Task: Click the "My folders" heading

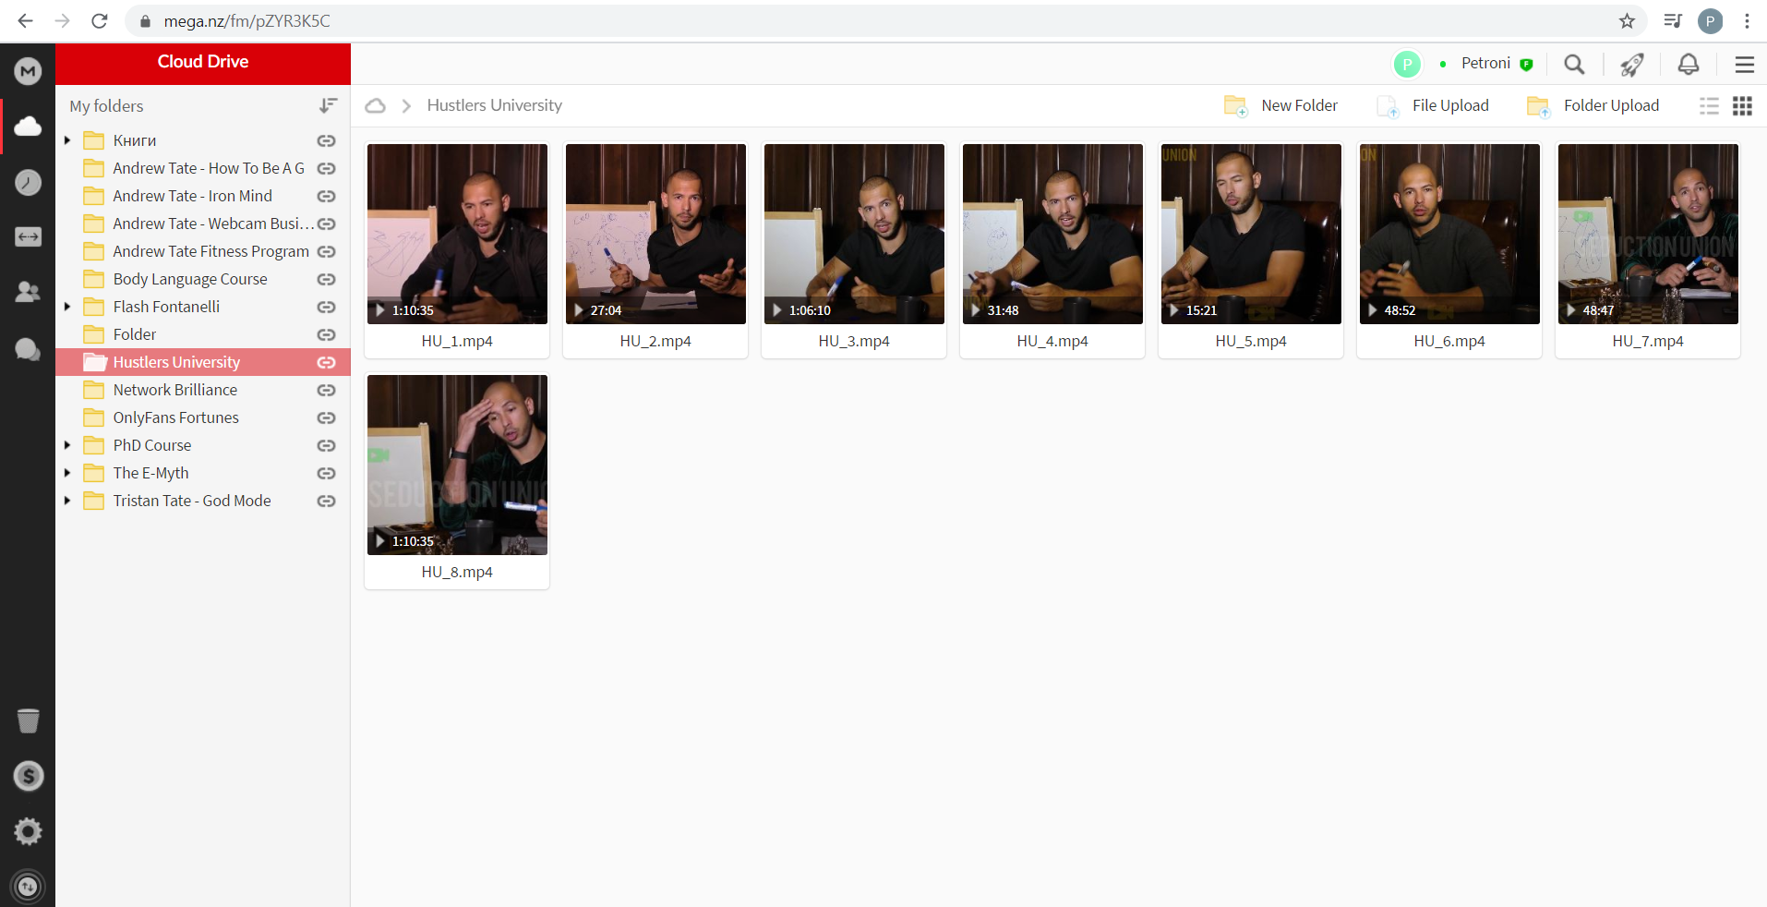Action: coord(106,106)
